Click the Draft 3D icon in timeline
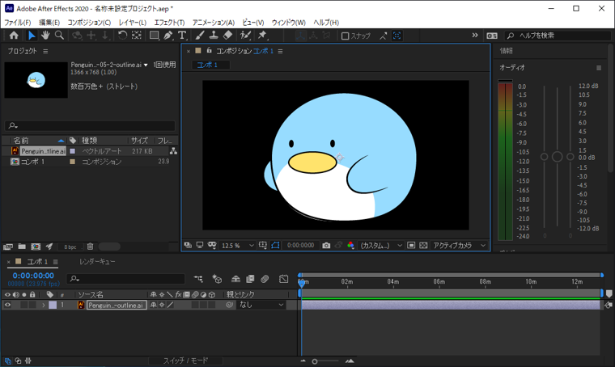Screen dimensions: 615x367 (217, 279)
